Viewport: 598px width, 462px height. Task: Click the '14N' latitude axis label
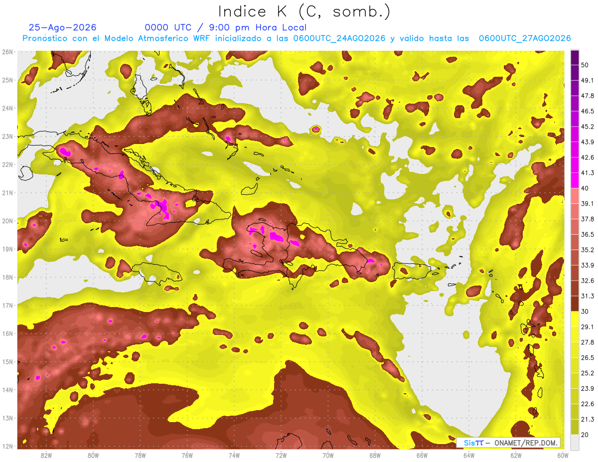[8, 390]
